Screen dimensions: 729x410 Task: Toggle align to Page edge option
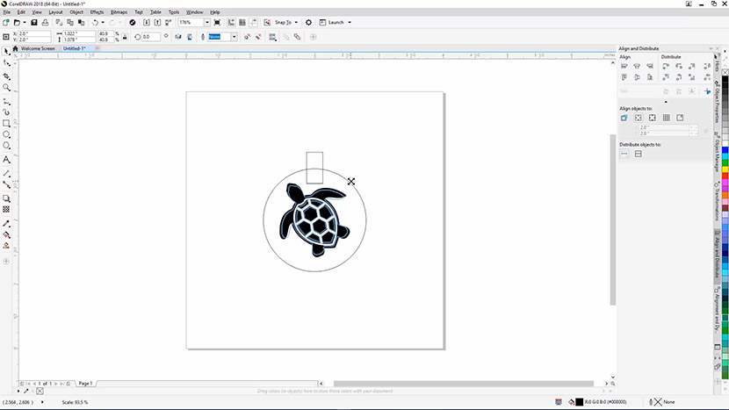tap(639, 118)
